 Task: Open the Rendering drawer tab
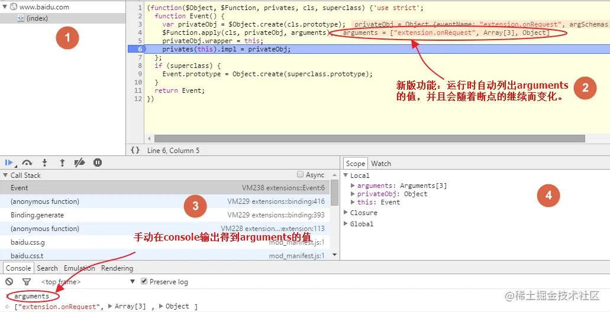tap(117, 268)
